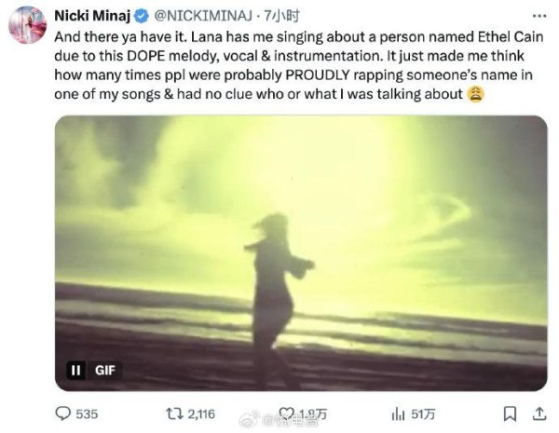Click the share upload icon
559x433 pixels.
[x=538, y=413]
